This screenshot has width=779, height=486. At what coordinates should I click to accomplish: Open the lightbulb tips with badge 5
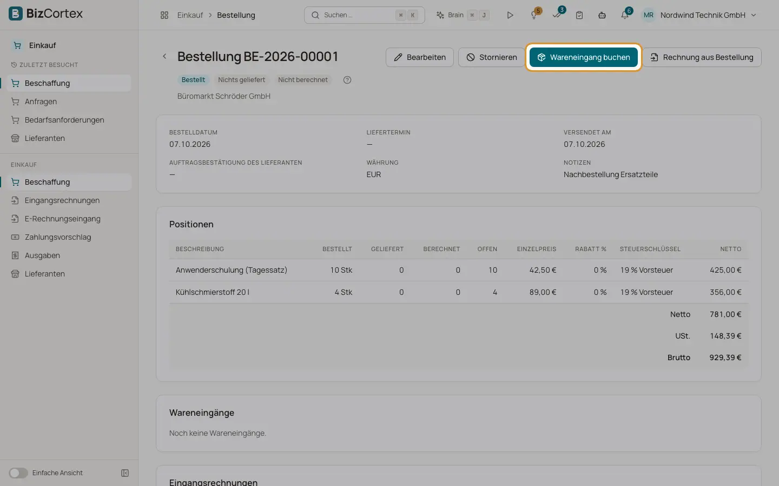click(534, 15)
